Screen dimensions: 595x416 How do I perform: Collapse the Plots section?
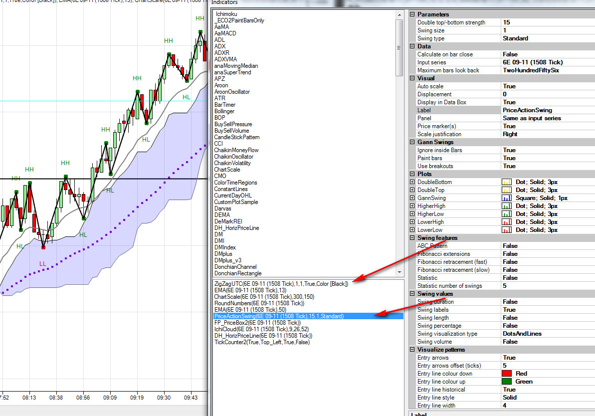tap(412, 174)
